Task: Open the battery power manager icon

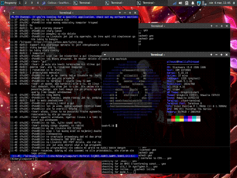Action: 187,3
